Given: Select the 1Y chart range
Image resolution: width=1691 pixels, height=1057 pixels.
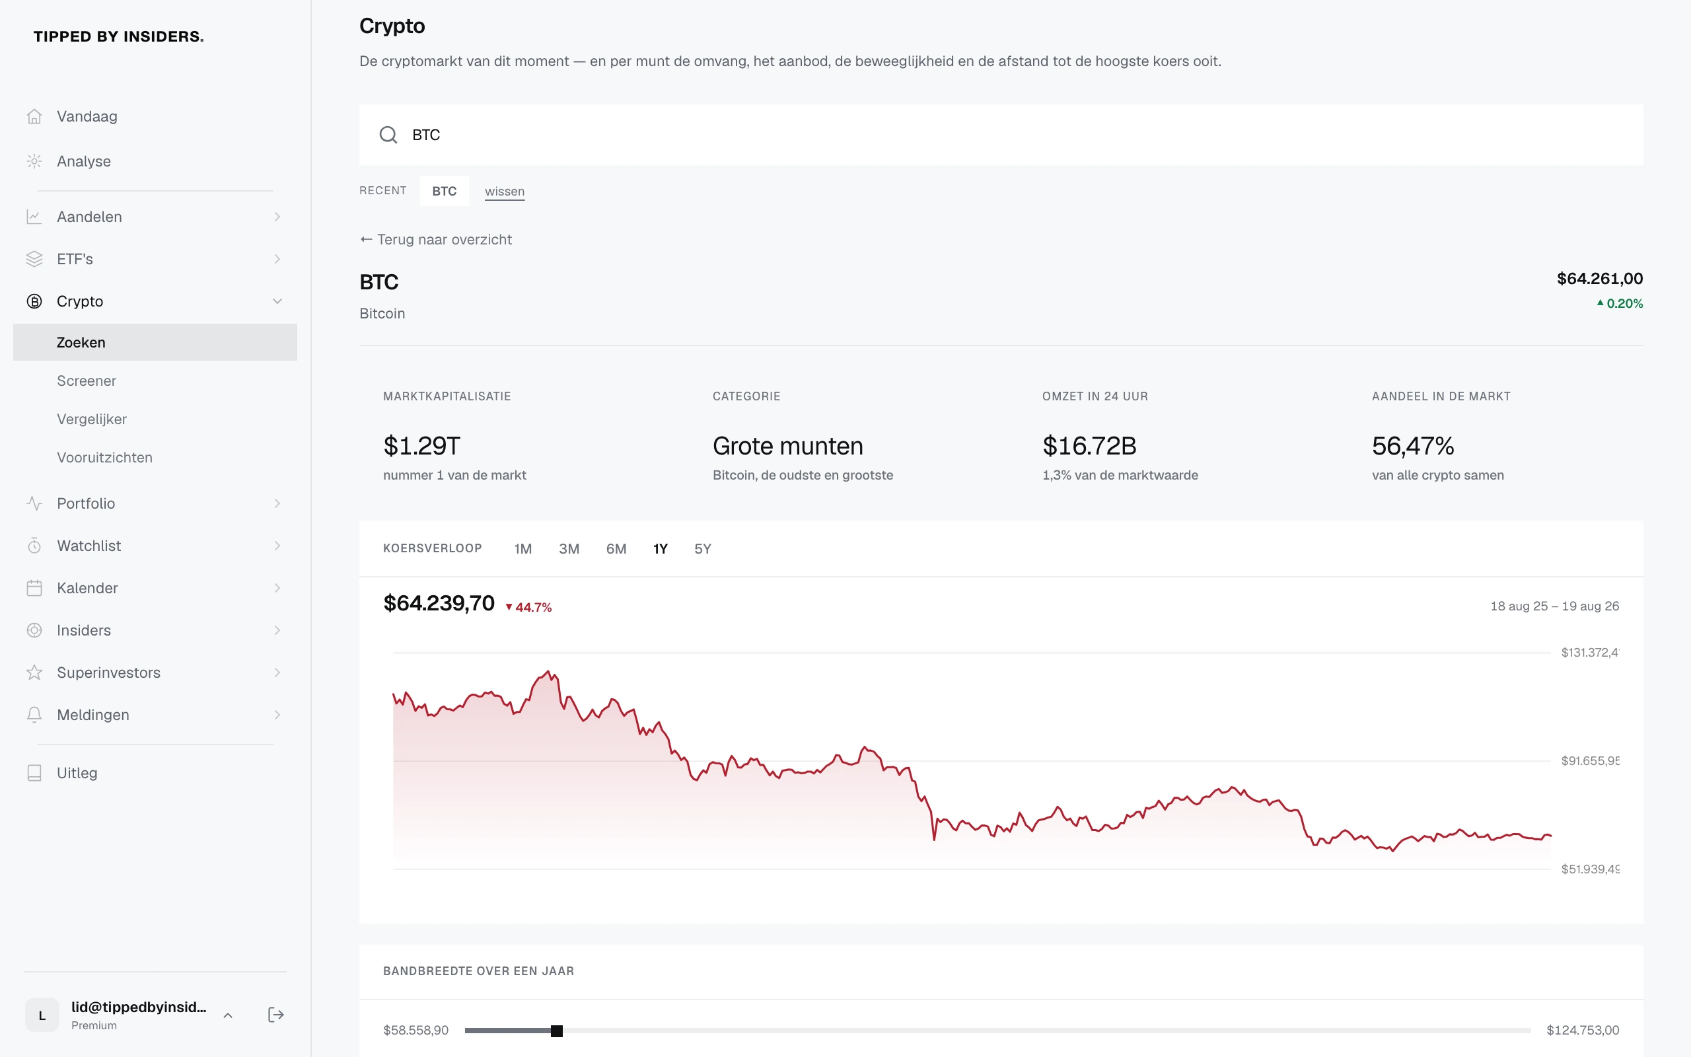Looking at the screenshot, I should click(661, 549).
